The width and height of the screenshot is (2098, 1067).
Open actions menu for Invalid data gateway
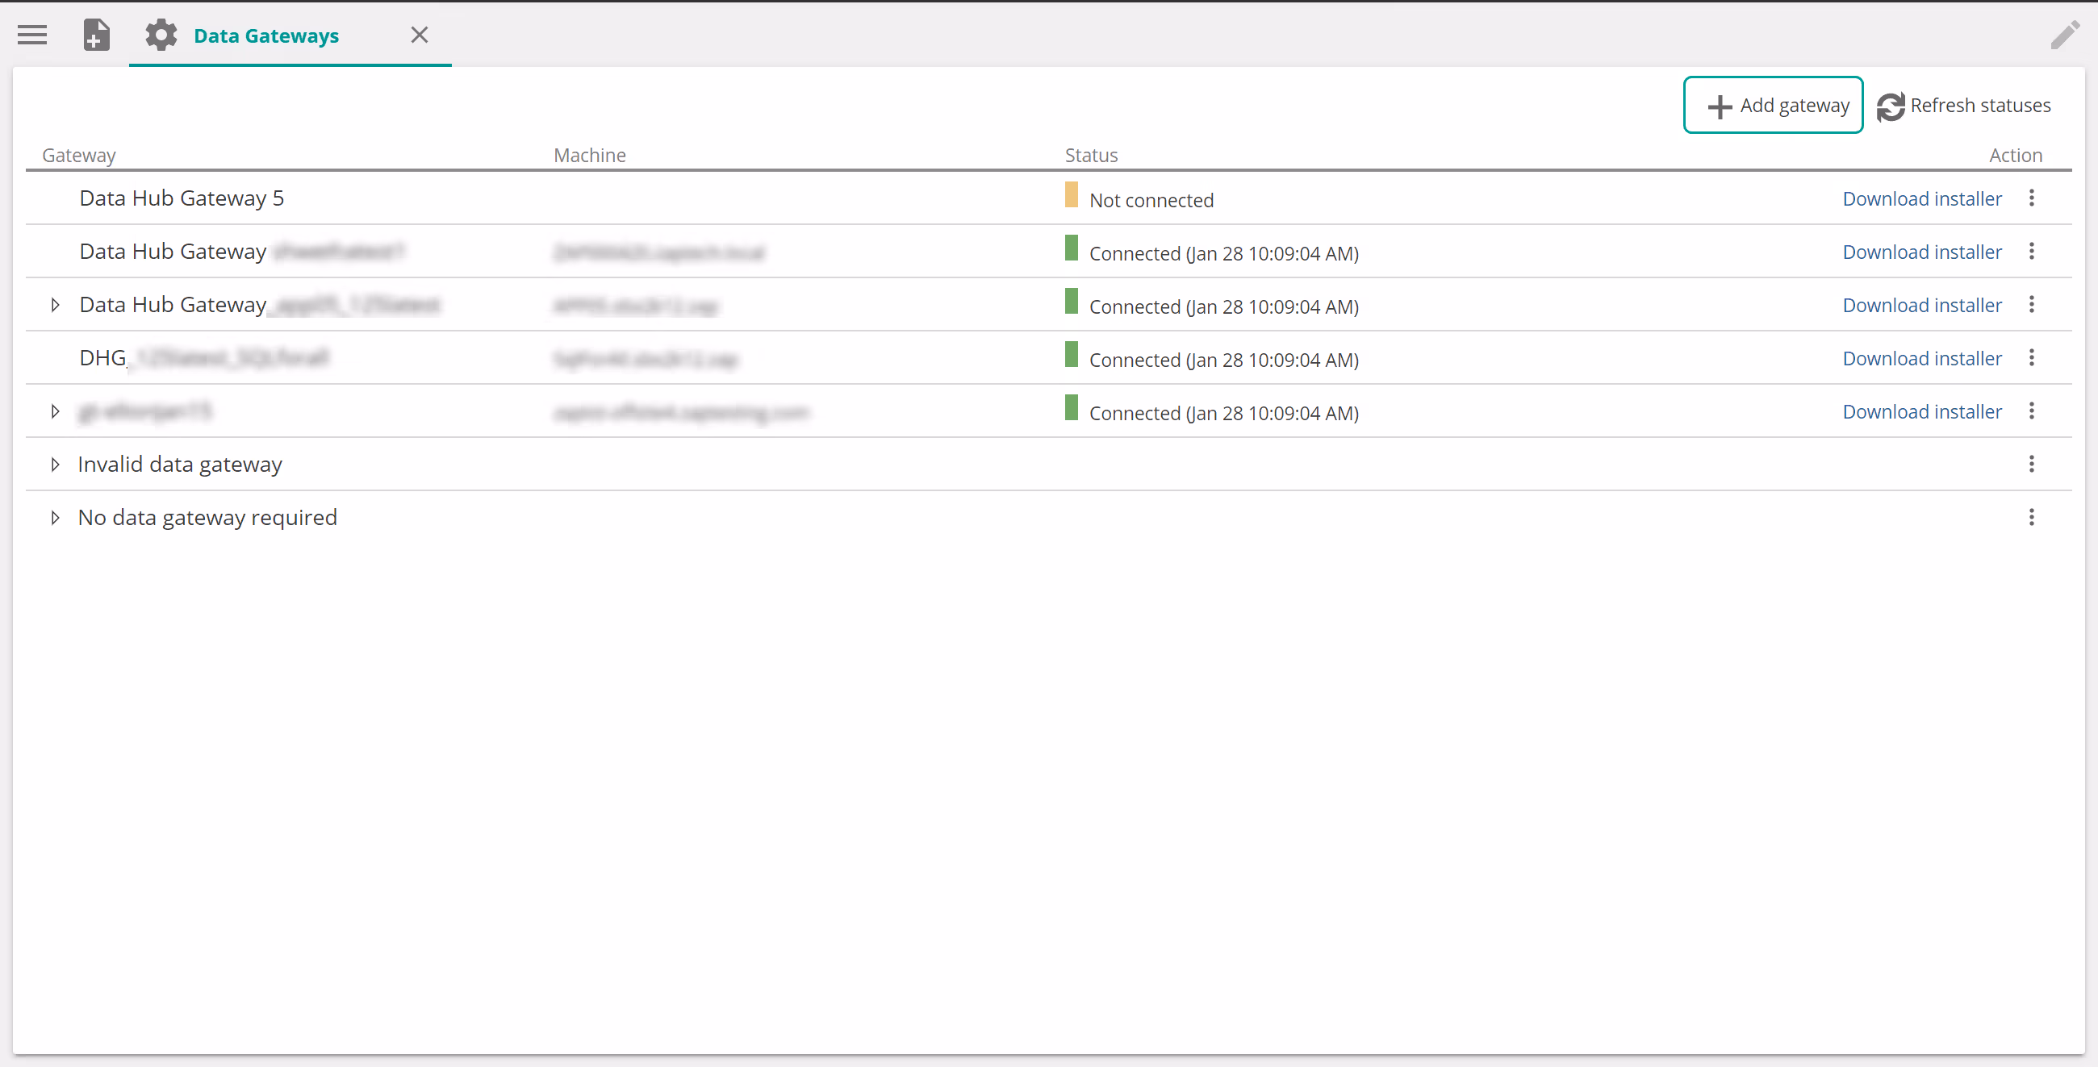tap(2031, 464)
